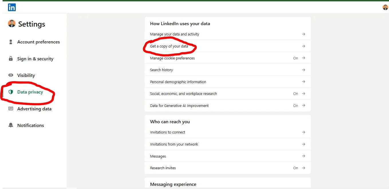389x189 pixels.
Task: Open Account preferences section
Action: point(38,42)
